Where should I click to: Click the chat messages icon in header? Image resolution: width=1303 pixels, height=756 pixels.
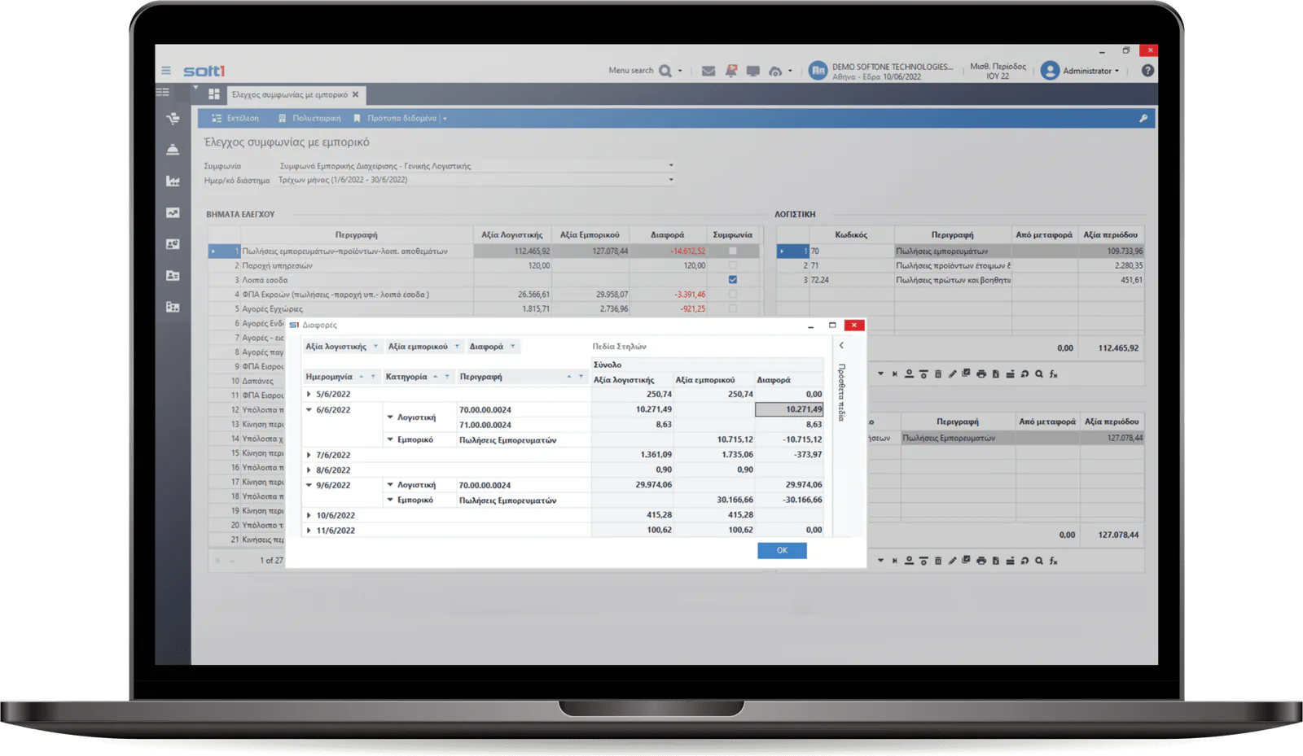(753, 71)
